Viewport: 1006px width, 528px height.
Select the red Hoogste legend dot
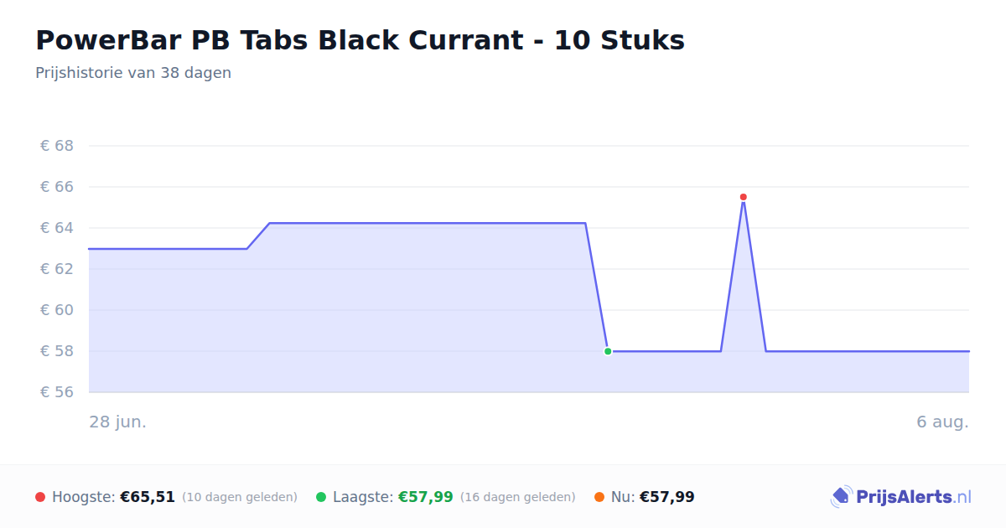click(x=40, y=497)
